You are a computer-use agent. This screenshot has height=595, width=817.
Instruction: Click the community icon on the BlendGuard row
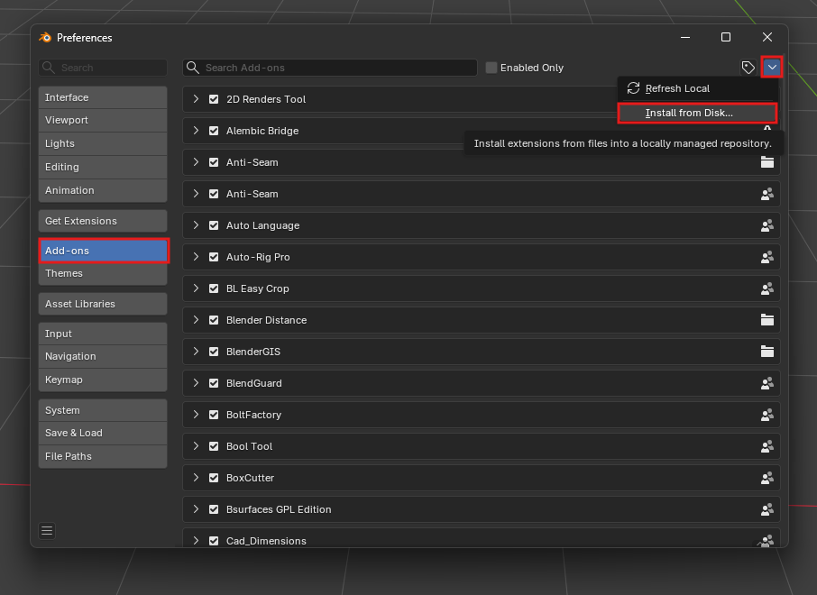[767, 383]
